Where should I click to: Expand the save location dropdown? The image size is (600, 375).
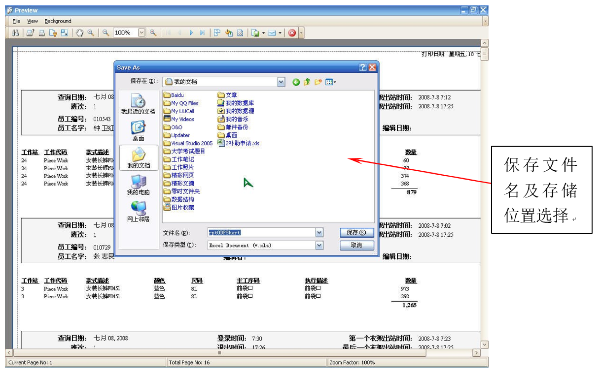coord(281,82)
